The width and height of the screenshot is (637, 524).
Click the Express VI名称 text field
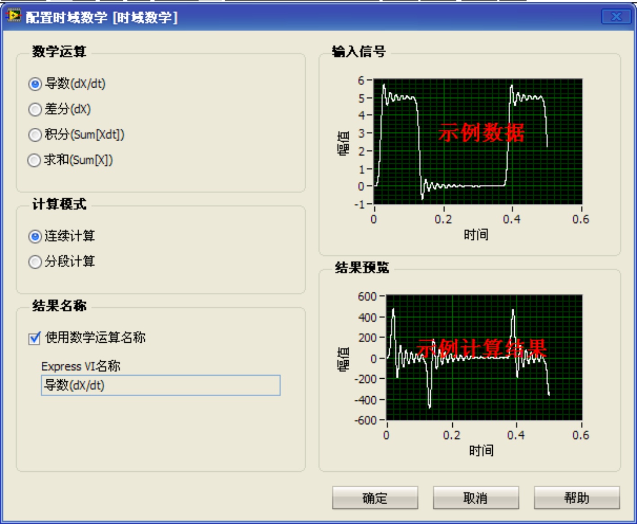click(x=160, y=385)
